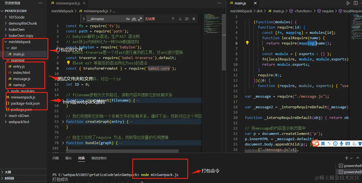Unfold the bundle function at line 78
The image size is (362, 183).
pos(63,143)
